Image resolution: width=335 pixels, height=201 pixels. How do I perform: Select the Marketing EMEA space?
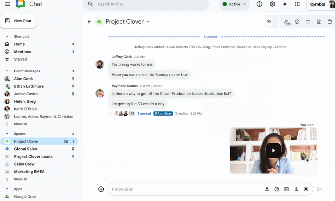(x=29, y=171)
